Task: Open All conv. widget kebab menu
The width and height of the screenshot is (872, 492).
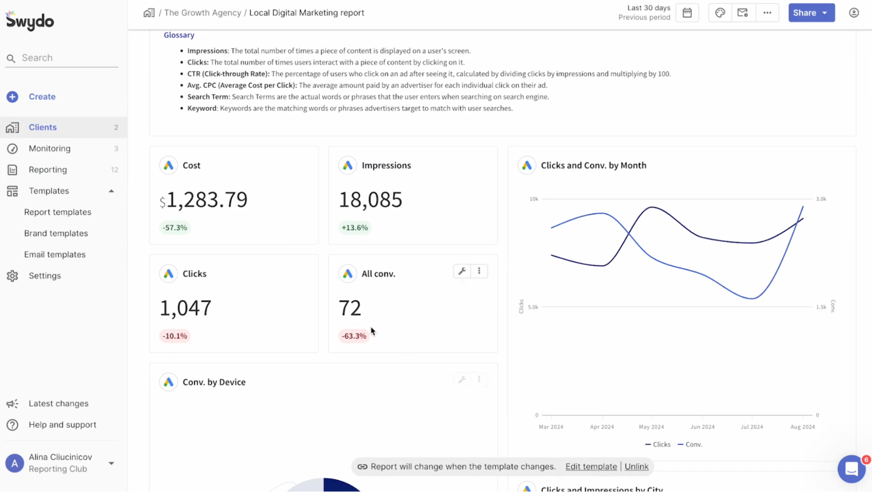Action: 479,271
